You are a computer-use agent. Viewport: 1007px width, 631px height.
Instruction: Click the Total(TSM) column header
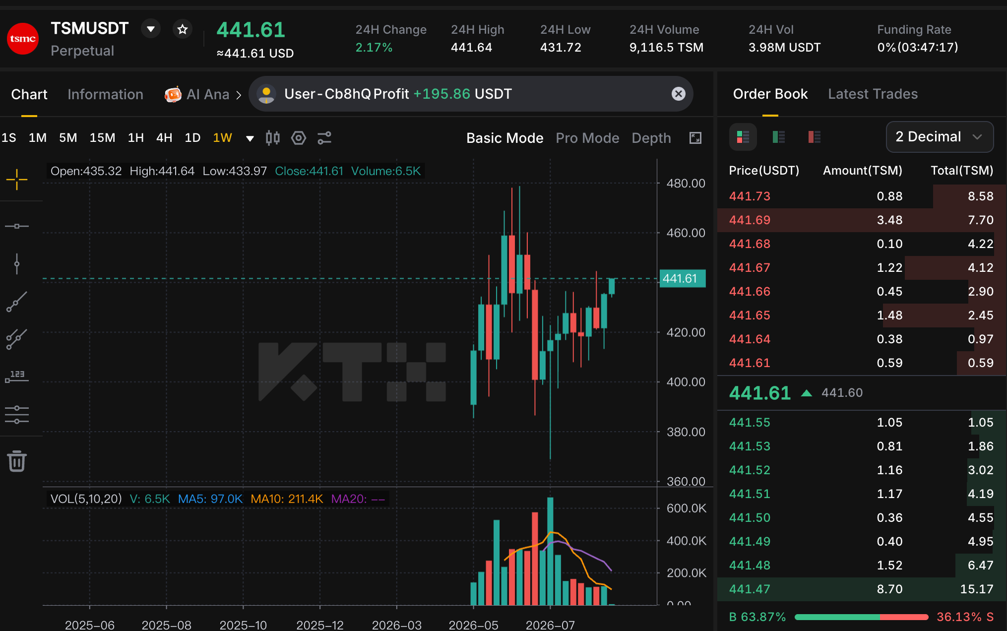click(962, 171)
